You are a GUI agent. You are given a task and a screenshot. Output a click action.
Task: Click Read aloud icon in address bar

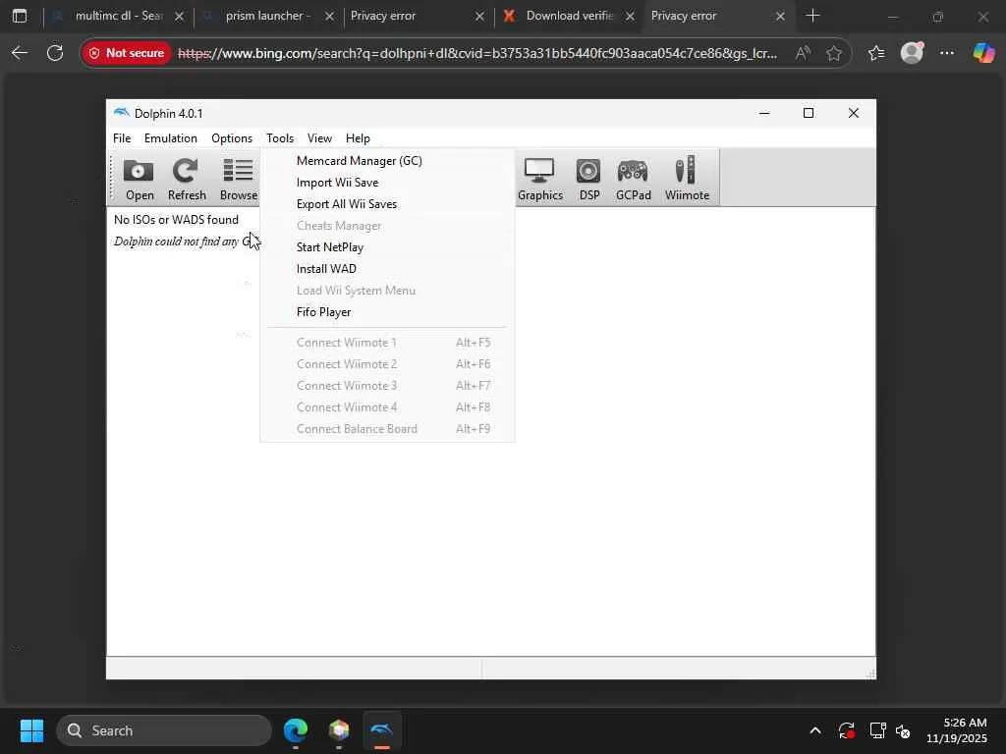pos(802,53)
